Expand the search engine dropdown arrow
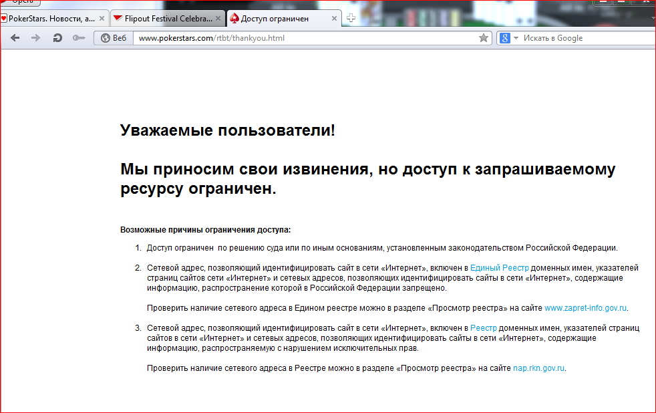 [516, 38]
